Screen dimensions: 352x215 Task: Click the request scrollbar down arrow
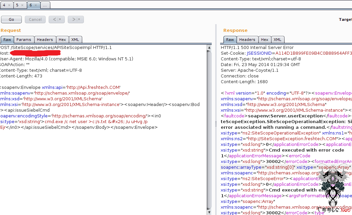[209, 212]
